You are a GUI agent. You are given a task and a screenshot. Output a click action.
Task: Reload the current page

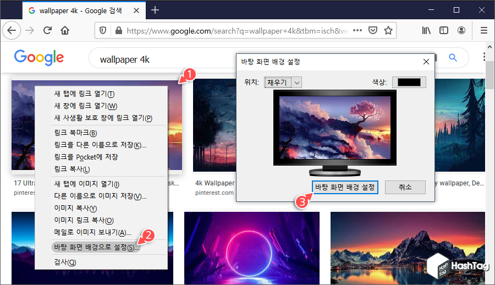(x=47, y=30)
